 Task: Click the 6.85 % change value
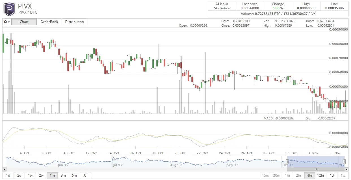pyautogui.click(x=278, y=8)
